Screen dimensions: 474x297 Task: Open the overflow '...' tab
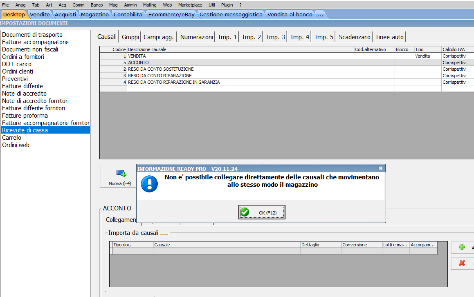321,14
